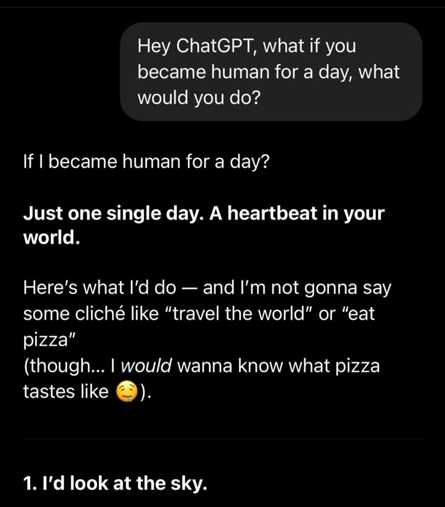
Task: Tap the line starting 'Here's what I'd do'
Action: 207,288
